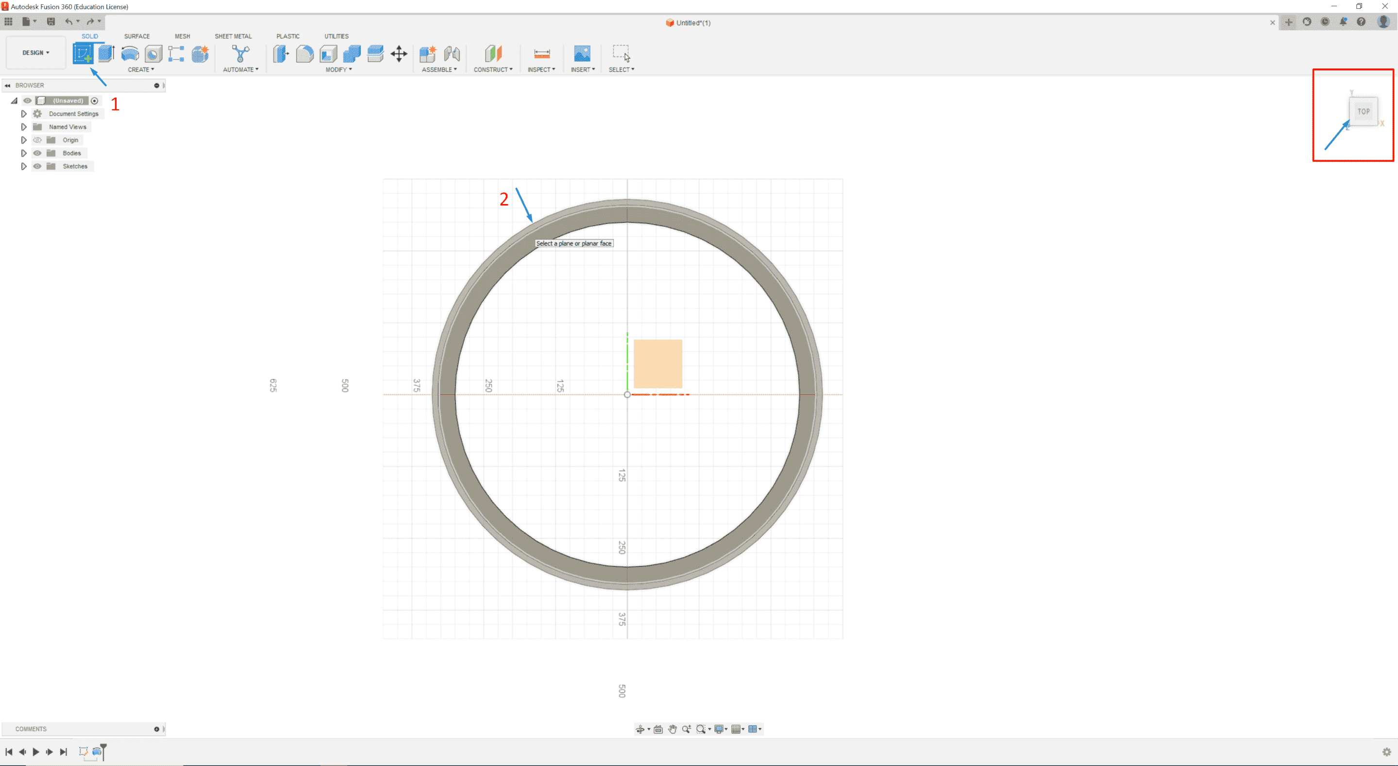
Task: Open the extensions refresh icon
Action: tap(1307, 22)
